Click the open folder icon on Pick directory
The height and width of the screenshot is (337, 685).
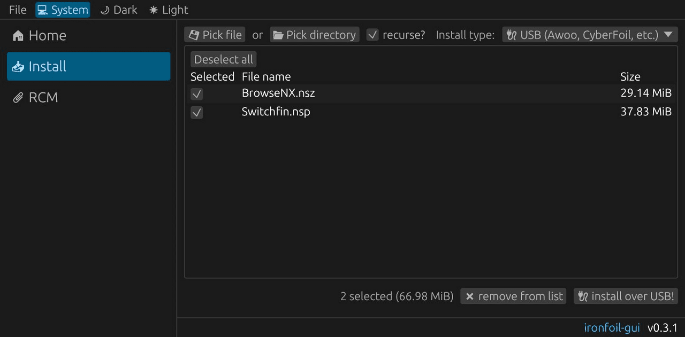point(278,35)
